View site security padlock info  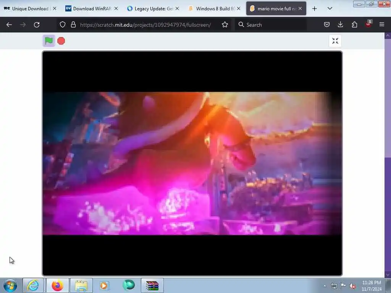point(73,24)
